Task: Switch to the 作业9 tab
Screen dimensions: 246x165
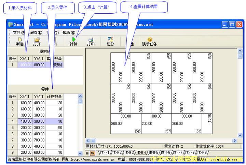Action: click(201, 153)
